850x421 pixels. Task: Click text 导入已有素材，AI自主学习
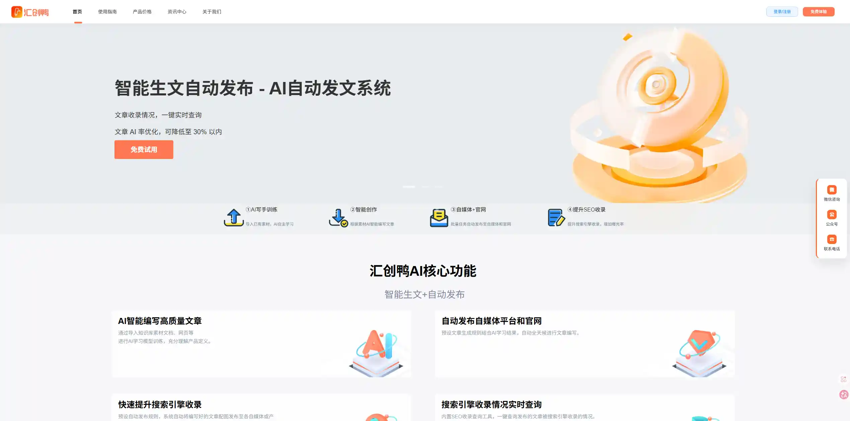pos(270,224)
